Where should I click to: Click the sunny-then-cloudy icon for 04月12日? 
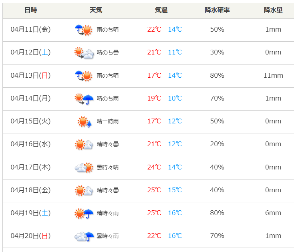point(83,52)
